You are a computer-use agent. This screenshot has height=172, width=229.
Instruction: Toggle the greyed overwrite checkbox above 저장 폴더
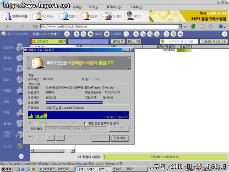point(30,123)
